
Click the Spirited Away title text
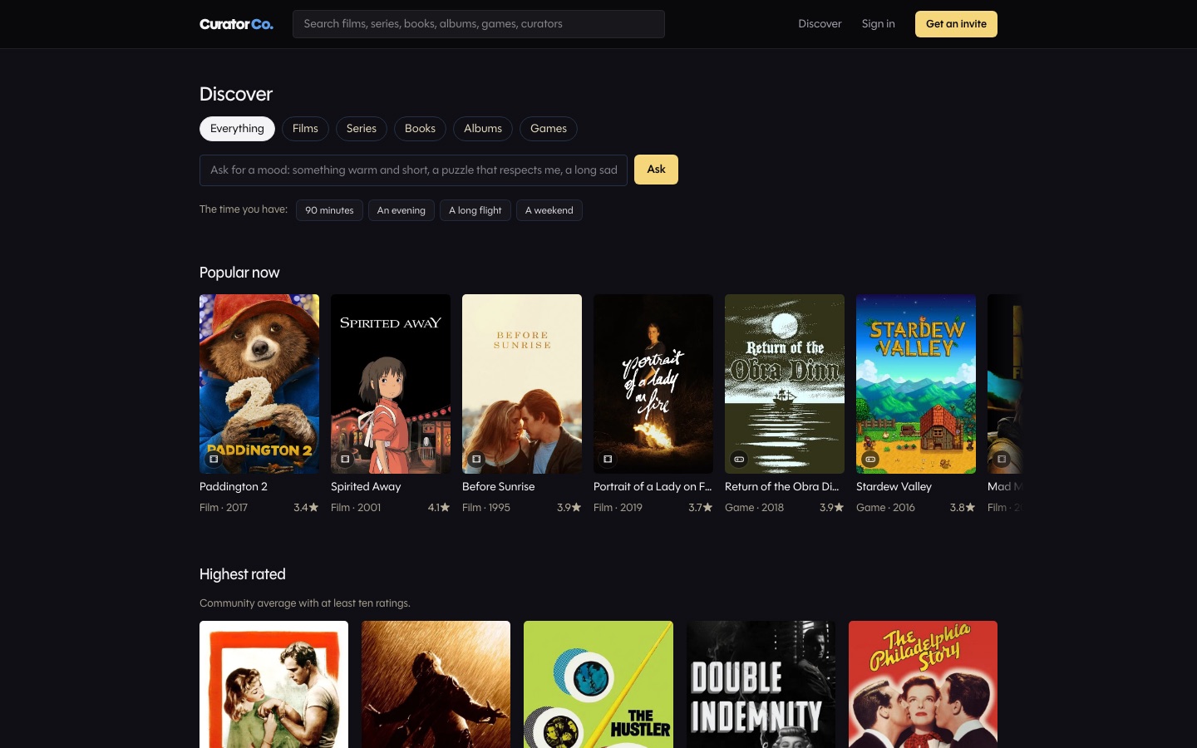point(366,487)
